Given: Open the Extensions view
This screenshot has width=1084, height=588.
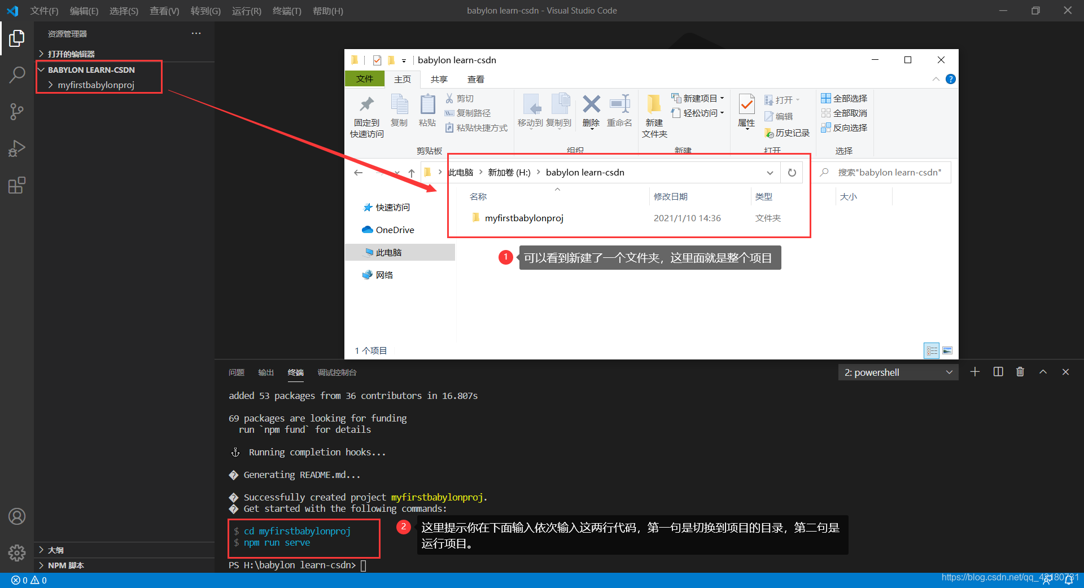Looking at the screenshot, I should [x=17, y=185].
